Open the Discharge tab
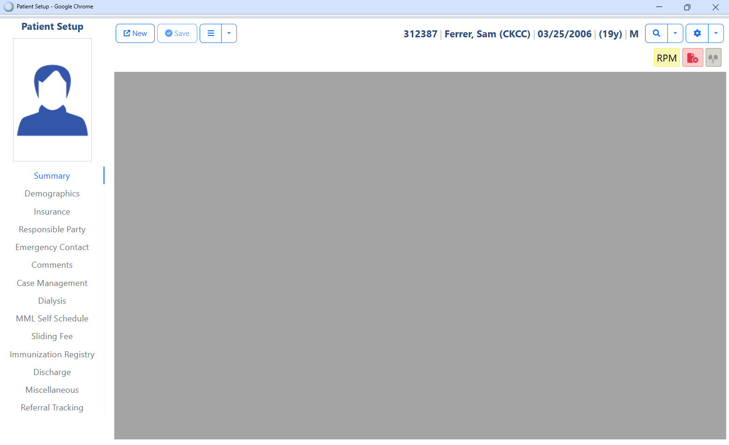 52,372
